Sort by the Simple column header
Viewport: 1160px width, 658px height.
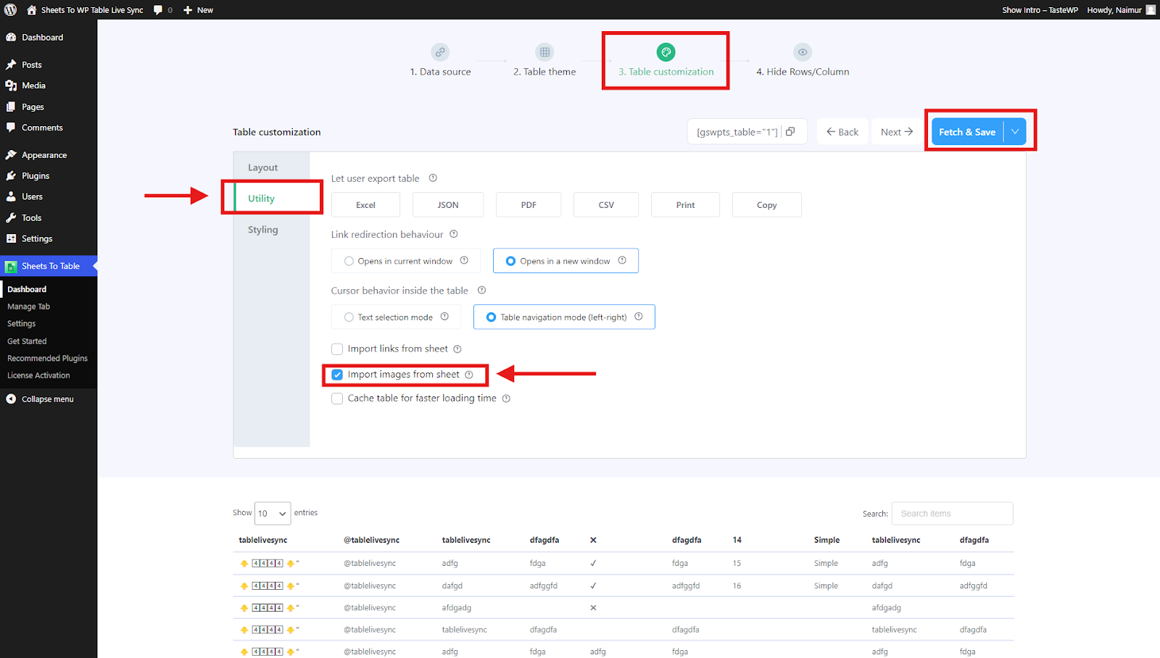point(826,540)
